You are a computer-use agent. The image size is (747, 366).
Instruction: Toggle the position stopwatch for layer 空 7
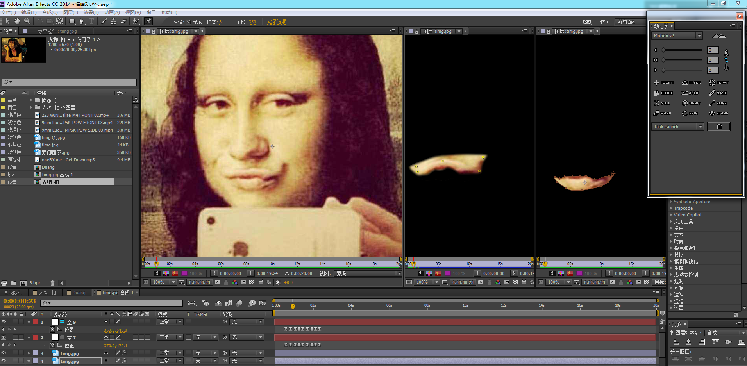click(x=52, y=345)
